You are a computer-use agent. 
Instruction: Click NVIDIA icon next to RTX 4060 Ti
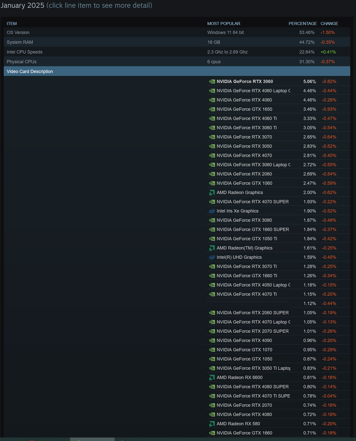pos(212,118)
